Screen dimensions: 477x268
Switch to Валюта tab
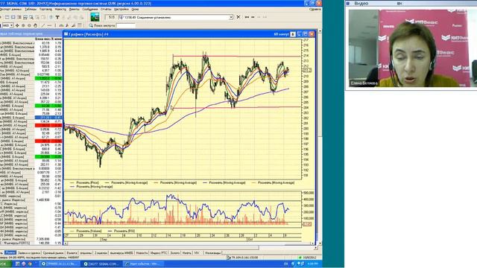tap(72, 253)
